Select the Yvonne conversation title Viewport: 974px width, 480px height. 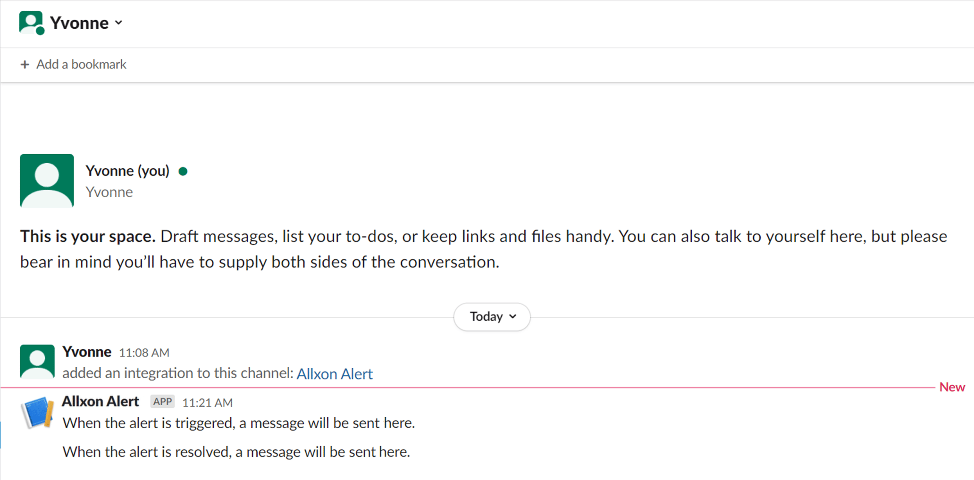pos(78,22)
